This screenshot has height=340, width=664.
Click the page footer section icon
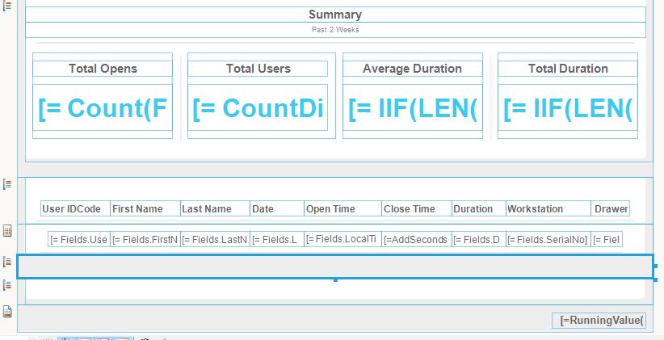click(x=7, y=312)
